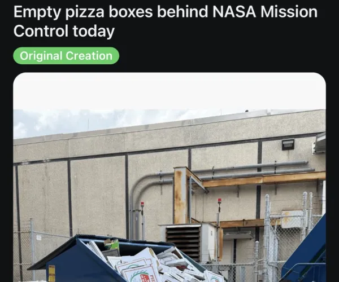Click the left red beacon light on pole
Viewport: 339px width, 282px height.
(142, 205)
